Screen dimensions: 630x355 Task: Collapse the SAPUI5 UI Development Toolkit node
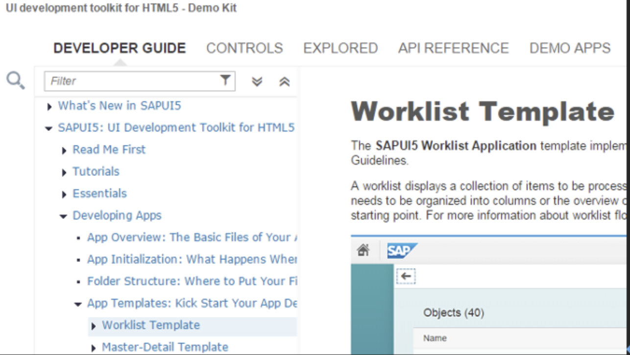coord(48,129)
